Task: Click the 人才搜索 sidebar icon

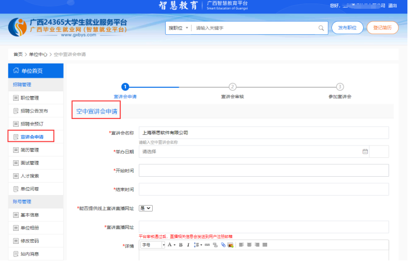Action: pyautogui.click(x=16, y=176)
